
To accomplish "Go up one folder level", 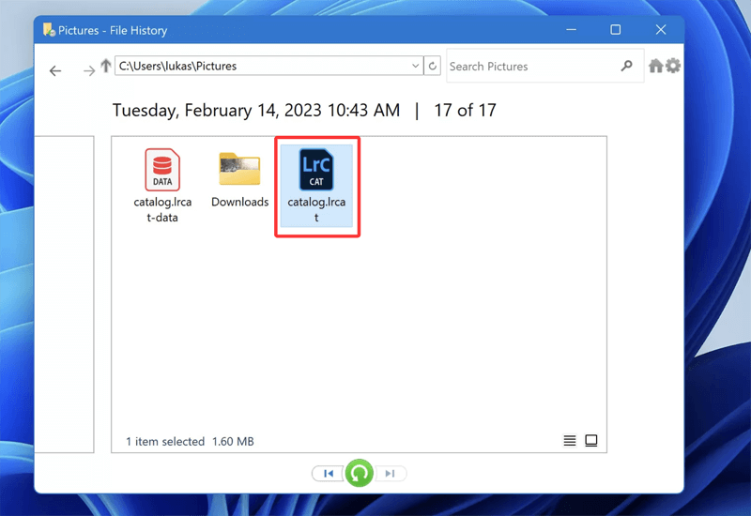I will tap(106, 66).
